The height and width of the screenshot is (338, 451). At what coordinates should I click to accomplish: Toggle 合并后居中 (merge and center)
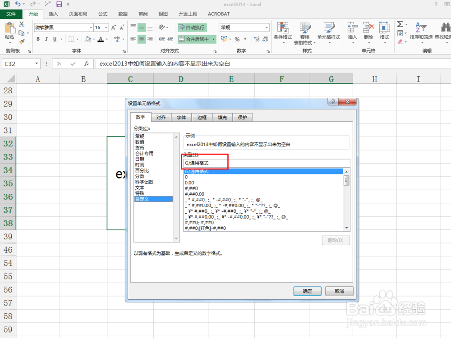click(197, 39)
